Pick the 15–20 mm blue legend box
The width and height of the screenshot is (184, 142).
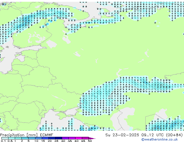pos(45,138)
